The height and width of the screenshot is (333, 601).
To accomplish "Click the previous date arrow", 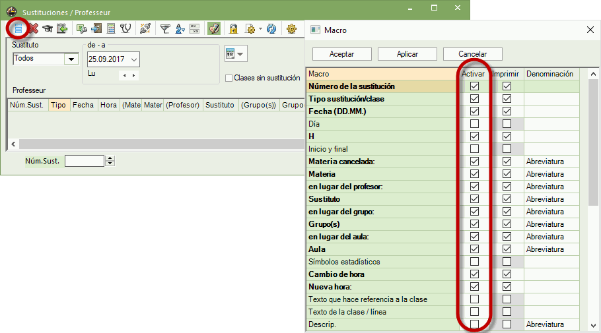I will click(x=125, y=75).
